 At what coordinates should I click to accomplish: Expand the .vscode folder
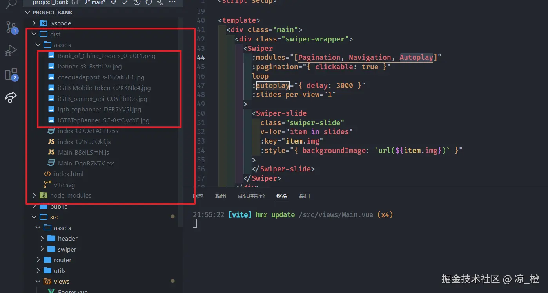34,23
